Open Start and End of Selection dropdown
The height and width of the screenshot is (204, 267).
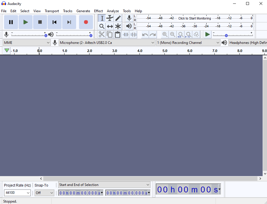(x=104, y=185)
